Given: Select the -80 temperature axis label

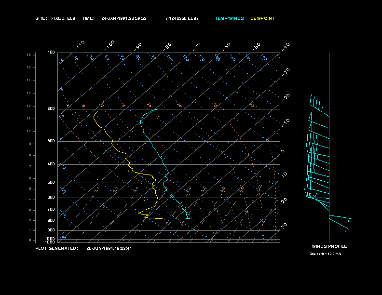Looking at the screenshot, I should point(167,47).
